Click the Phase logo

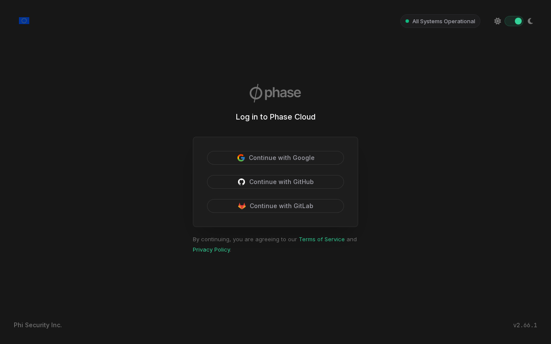[x=275, y=93]
